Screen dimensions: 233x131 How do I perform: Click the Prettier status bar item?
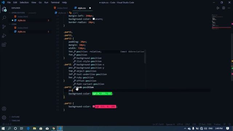(x=217, y=124)
